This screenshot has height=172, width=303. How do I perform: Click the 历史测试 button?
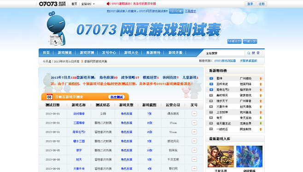117,97
